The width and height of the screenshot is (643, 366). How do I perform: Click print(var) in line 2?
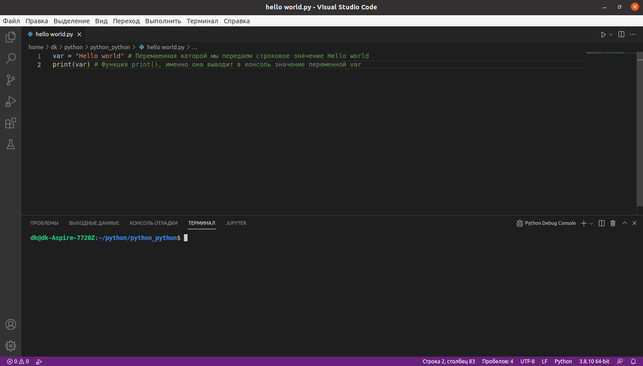tap(71, 64)
